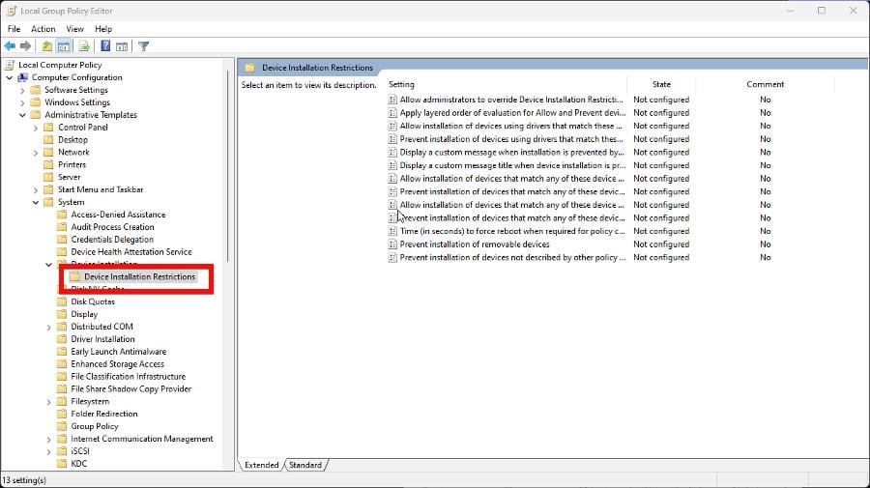This screenshot has width=870, height=488.
Task: Click folder icon of Server
Action: (x=49, y=177)
